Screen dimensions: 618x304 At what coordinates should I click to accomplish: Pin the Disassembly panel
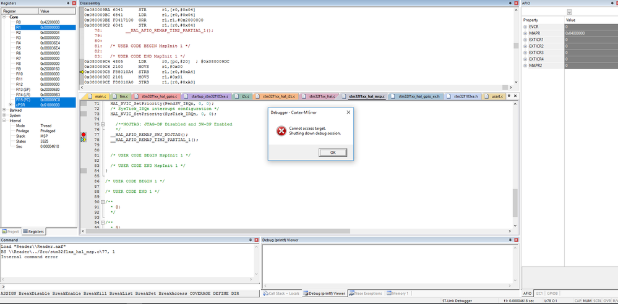tap(510, 2)
